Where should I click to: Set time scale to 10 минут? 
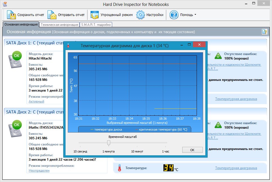click(137, 151)
